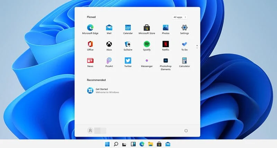Click the Recommended section heading

pyautogui.click(x=96, y=80)
